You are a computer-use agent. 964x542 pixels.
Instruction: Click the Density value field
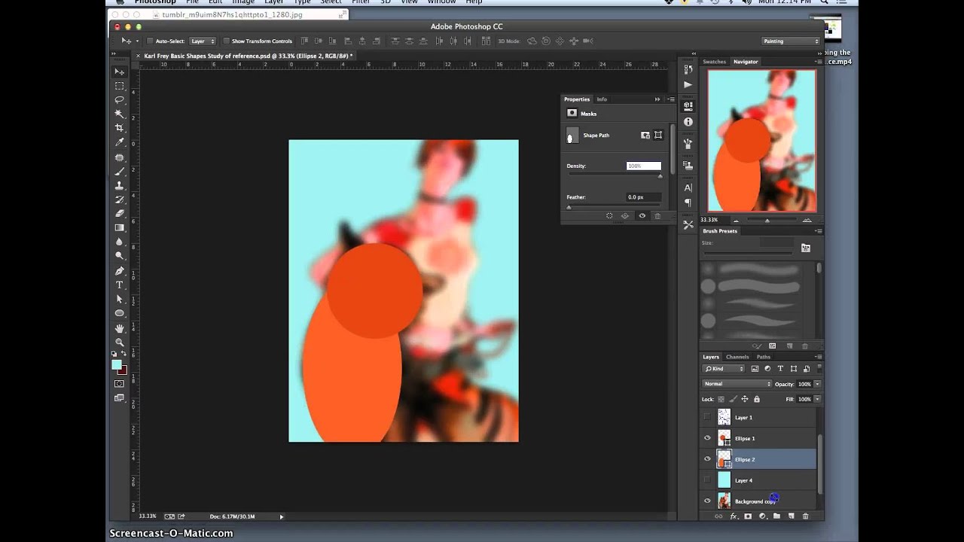(x=643, y=166)
